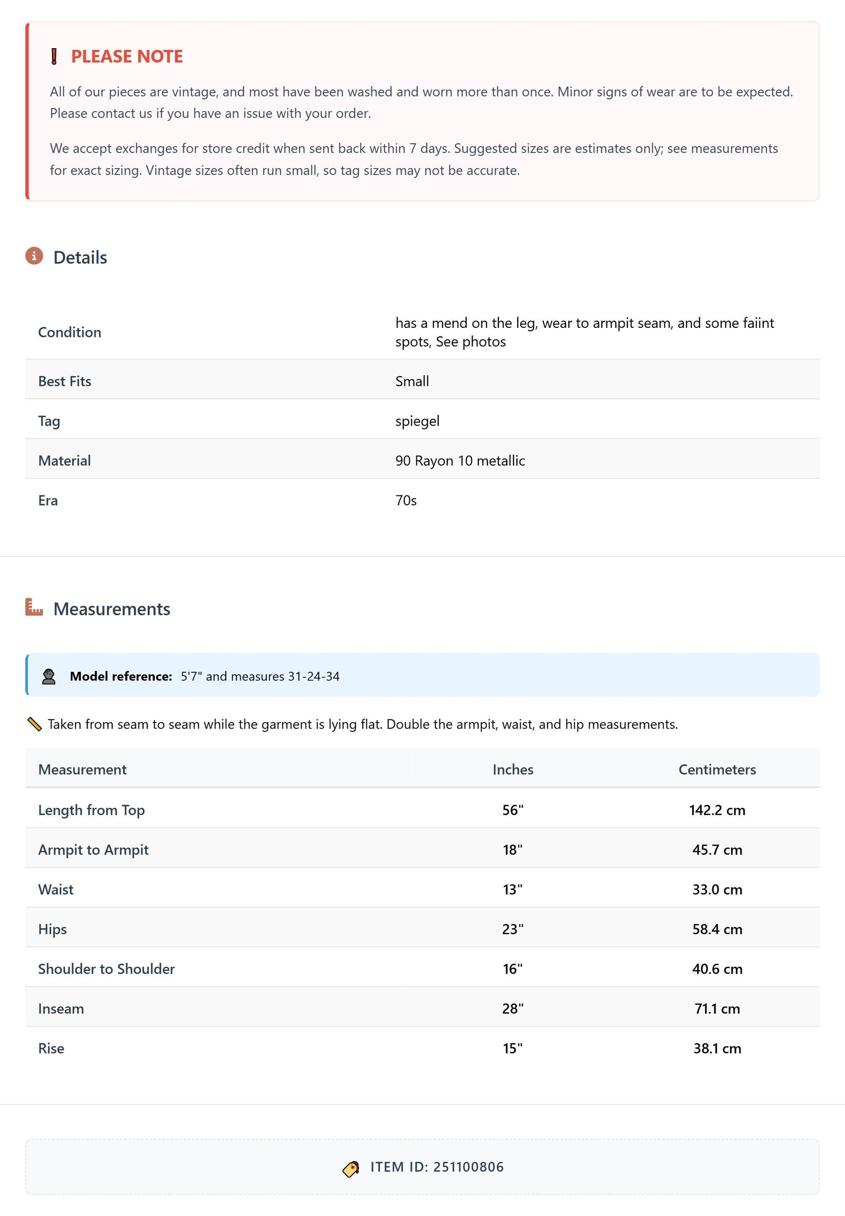845x1216 pixels.
Task: Click the 90 Rayon 10 metallic material value
Action: 460,461
